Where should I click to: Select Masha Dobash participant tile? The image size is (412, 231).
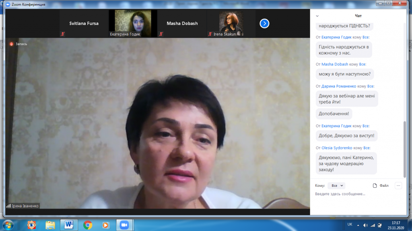182,23
